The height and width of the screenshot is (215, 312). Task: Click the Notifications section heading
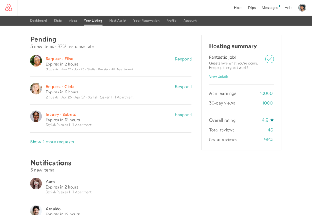[x=51, y=163]
